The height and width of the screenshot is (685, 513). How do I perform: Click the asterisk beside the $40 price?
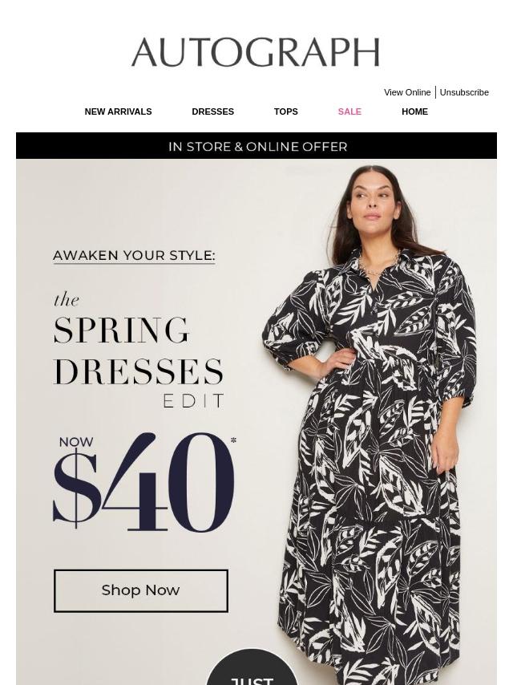(x=233, y=440)
